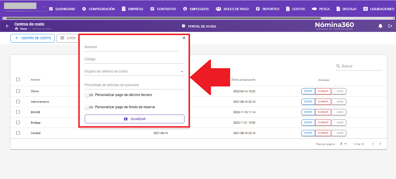Close the new cost center form
396x179 pixels.
pyautogui.click(x=184, y=38)
